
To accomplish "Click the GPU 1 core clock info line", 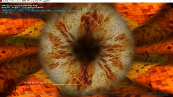I will (50, 11).
